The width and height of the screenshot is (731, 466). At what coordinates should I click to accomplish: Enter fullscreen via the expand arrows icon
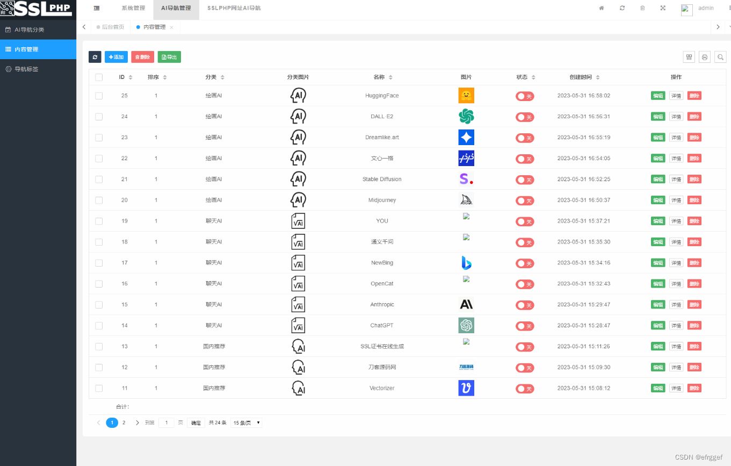tap(662, 8)
